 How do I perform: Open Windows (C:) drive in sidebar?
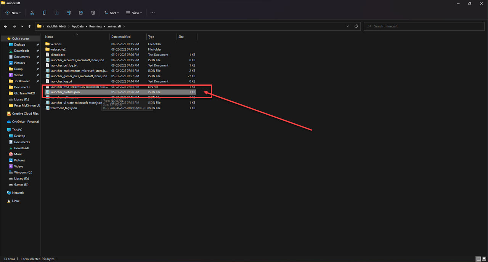pyautogui.click(x=23, y=173)
